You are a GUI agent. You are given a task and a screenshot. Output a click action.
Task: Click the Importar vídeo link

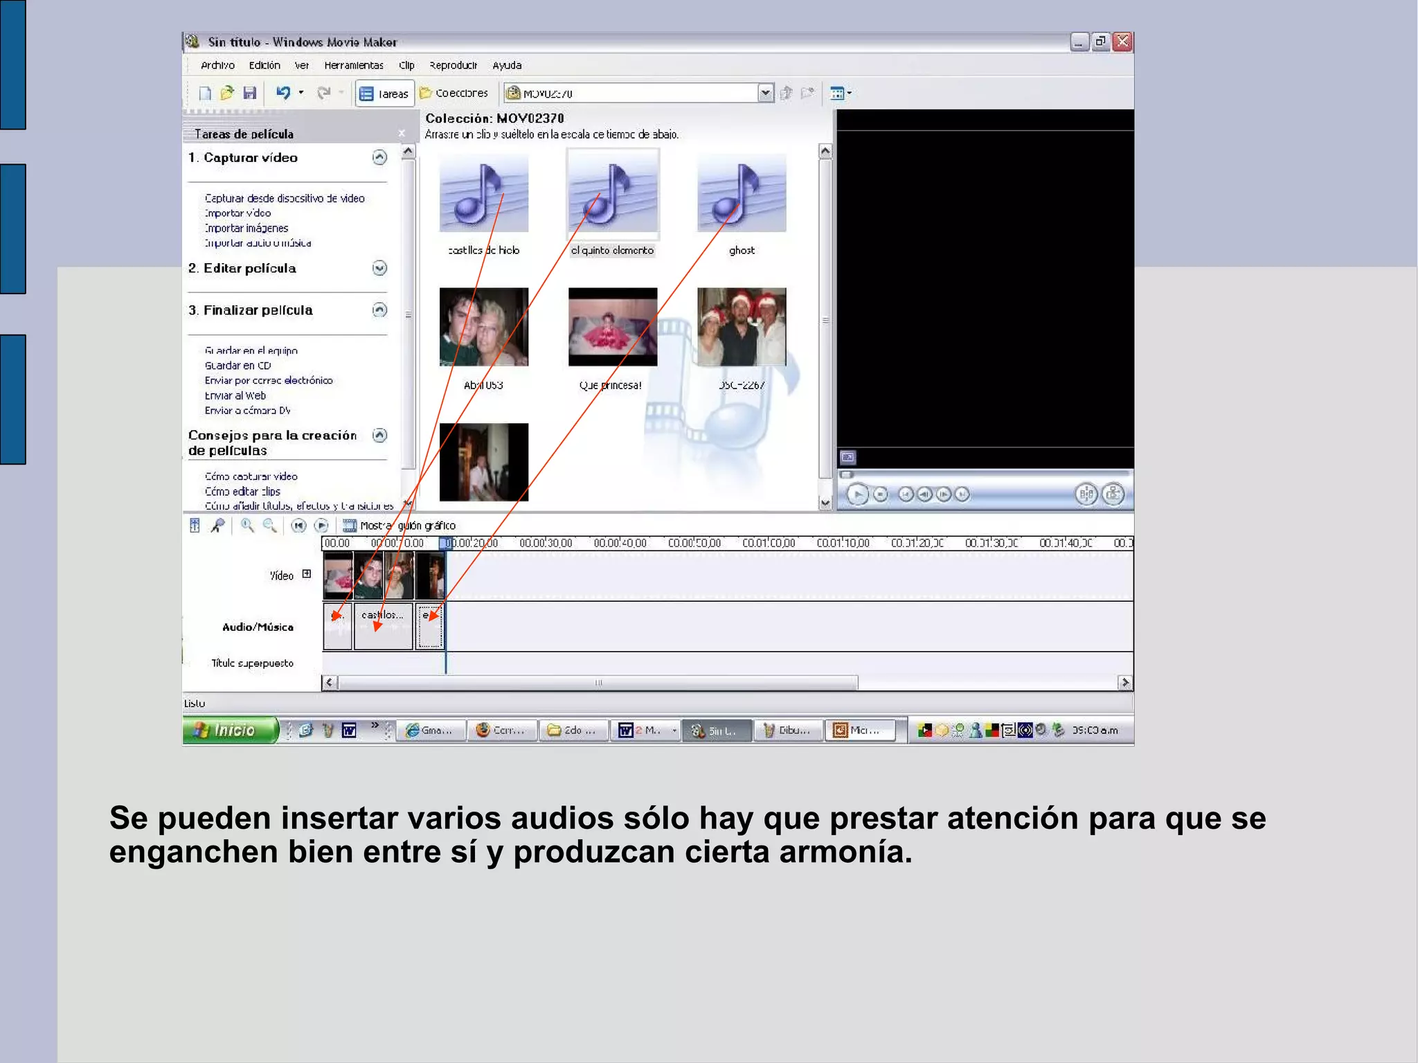pos(237,213)
